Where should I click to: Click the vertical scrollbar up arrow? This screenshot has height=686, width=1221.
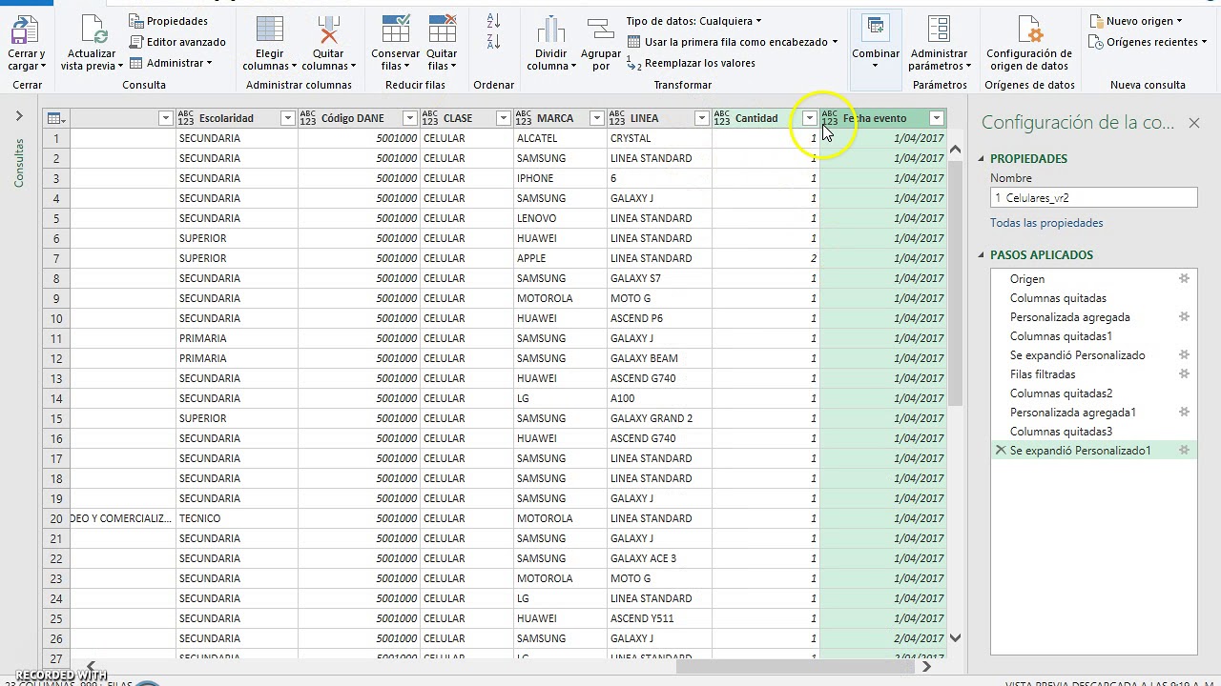[955, 151]
